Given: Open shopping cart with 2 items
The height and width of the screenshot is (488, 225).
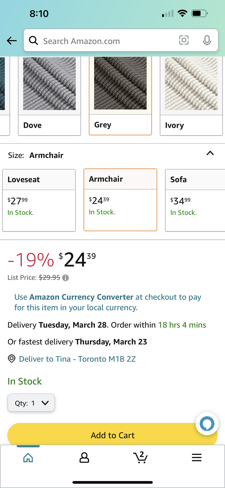Looking at the screenshot, I should 140,457.
